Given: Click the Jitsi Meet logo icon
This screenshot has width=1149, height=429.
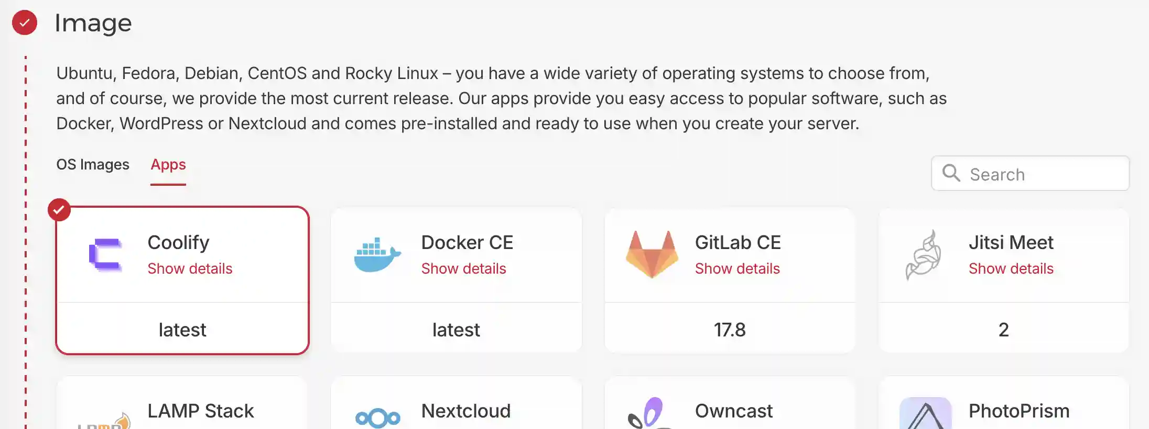Looking at the screenshot, I should [924, 255].
